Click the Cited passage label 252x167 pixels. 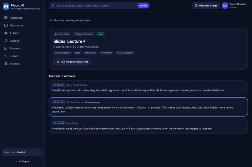click(x=93, y=102)
